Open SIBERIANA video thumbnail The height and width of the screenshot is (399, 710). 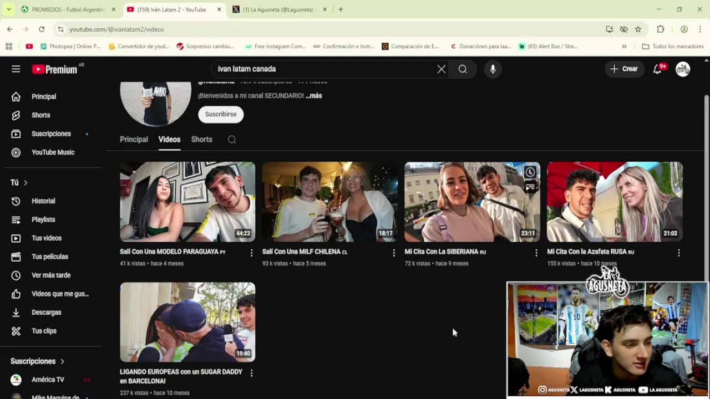click(x=472, y=202)
